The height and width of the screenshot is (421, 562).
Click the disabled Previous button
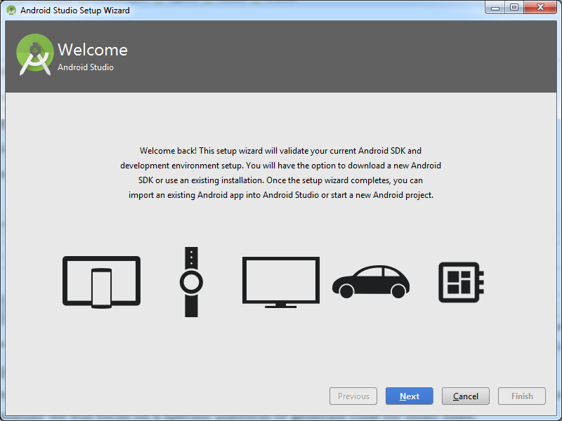(x=353, y=396)
